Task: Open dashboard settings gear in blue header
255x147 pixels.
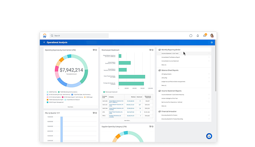Action: point(212,43)
